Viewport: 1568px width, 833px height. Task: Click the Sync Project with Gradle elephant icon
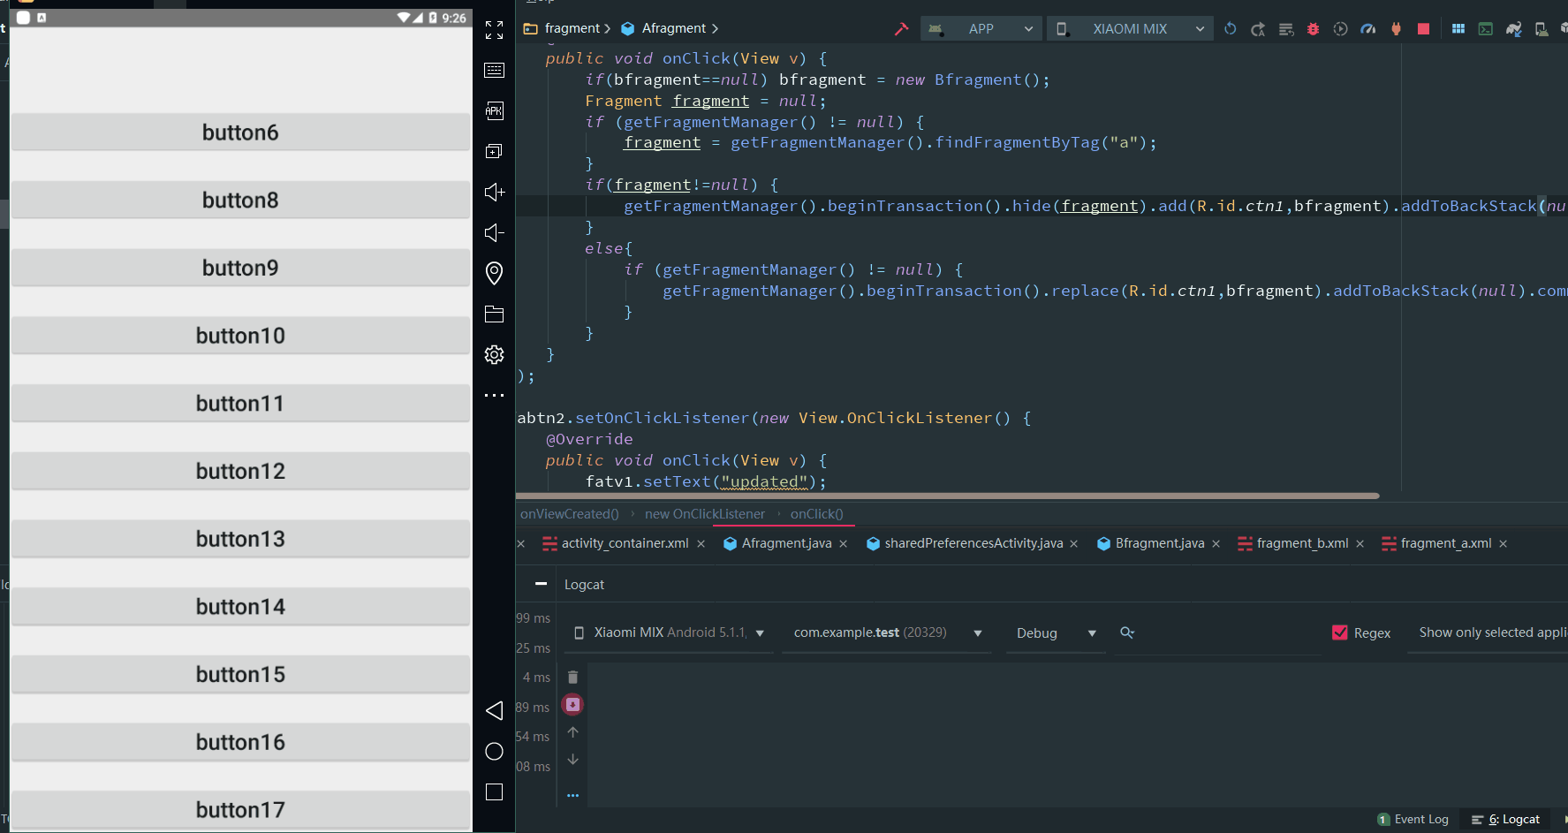(1513, 29)
